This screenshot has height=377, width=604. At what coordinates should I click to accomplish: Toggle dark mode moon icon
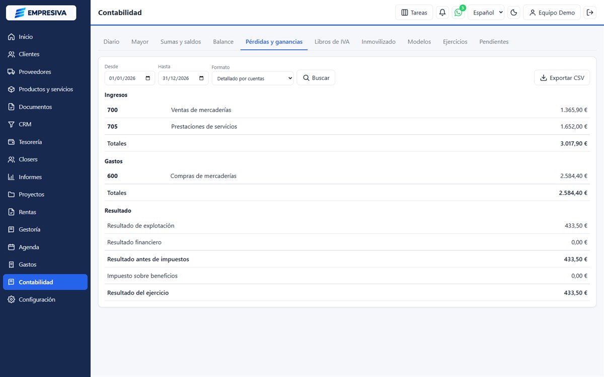pos(514,13)
